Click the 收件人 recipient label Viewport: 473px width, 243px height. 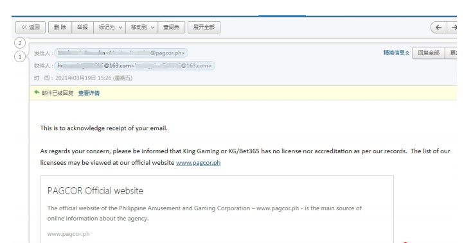click(x=44, y=65)
